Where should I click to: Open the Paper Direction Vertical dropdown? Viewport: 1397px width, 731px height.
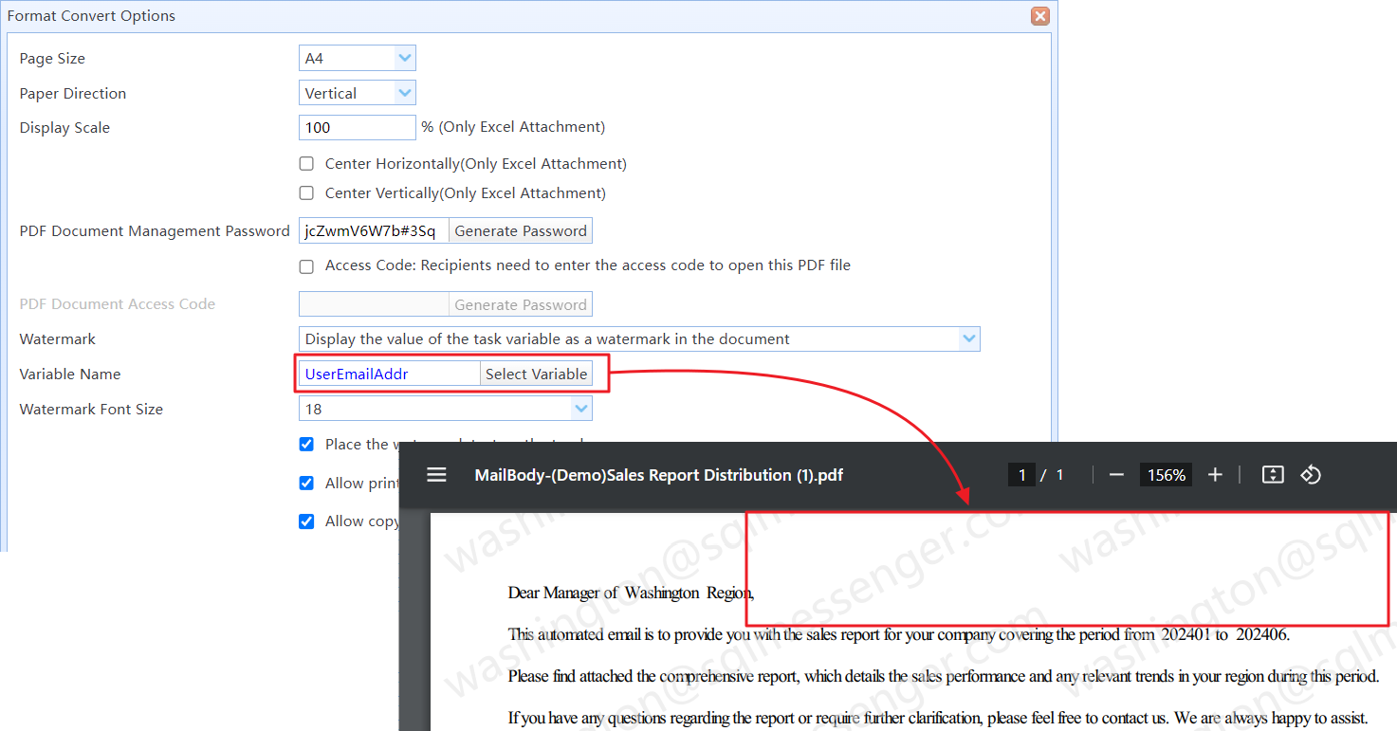point(358,93)
